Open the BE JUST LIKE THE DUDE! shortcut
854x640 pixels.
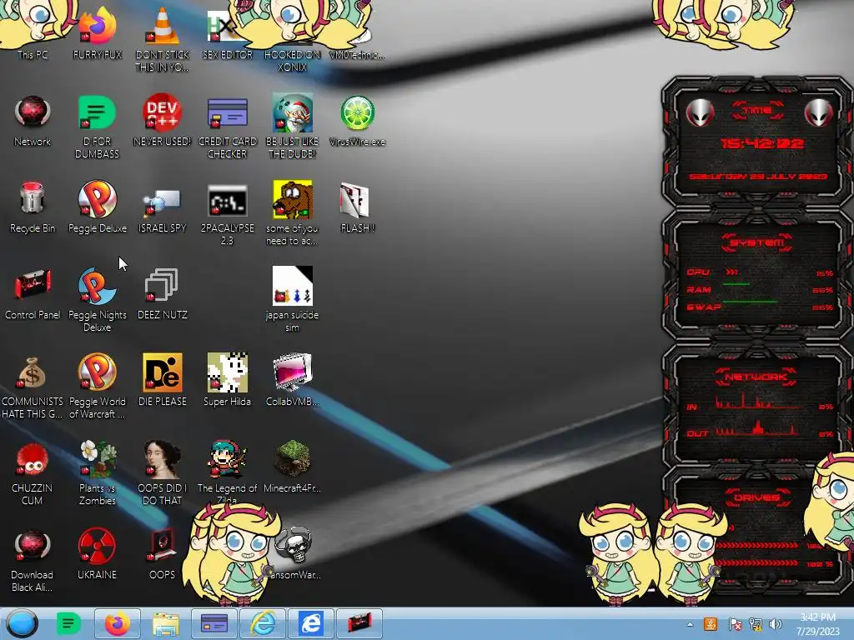click(x=292, y=127)
